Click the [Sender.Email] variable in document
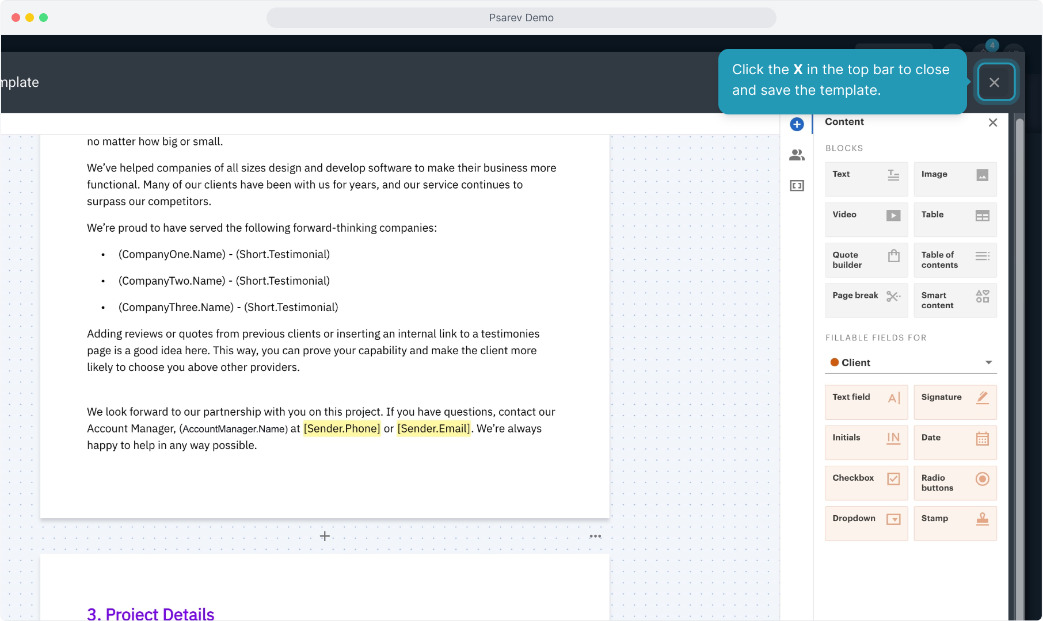The height and width of the screenshot is (621, 1043). click(x=433, y=428)
